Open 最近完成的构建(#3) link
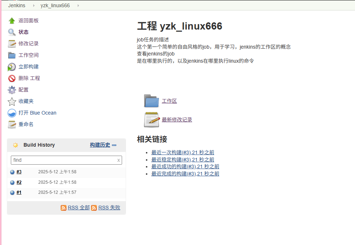355x245 pixels. click(185, 174)
